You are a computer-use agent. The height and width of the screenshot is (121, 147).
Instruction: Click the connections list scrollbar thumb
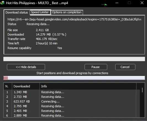pos(142,90)
